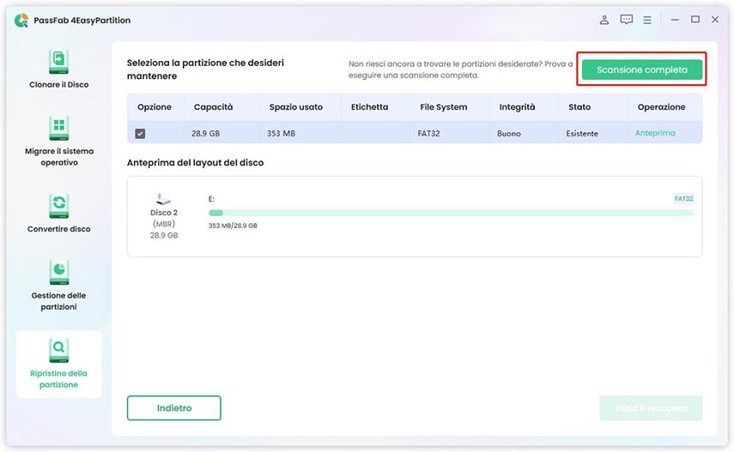Click the FAT32 label badge

click(683, 199)
